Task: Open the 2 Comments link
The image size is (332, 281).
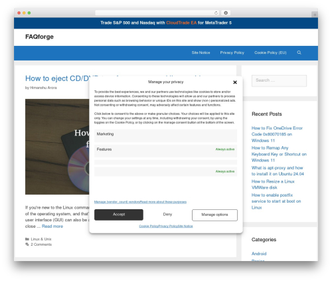Action: click(x=41, y=244)
